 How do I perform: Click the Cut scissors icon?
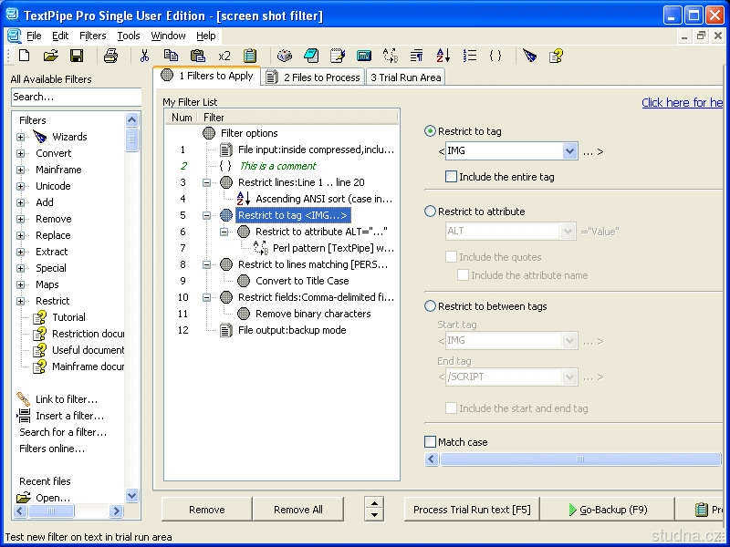[144, 56]
